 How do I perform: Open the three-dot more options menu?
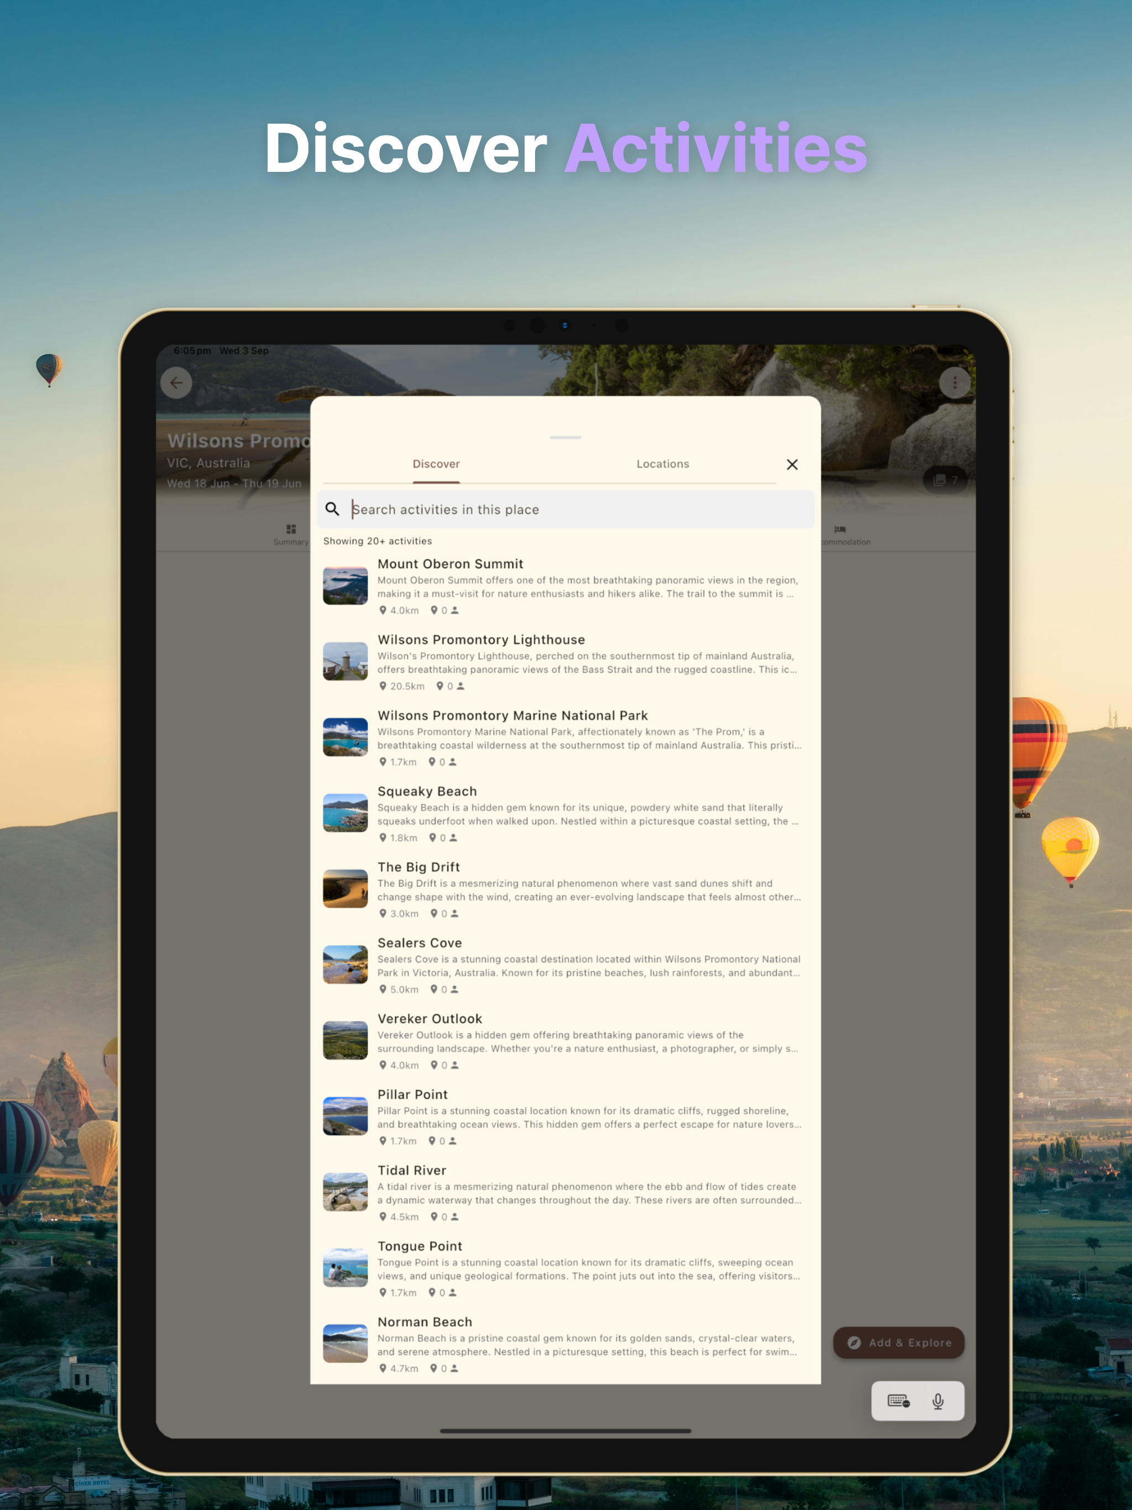(x=955, y=383)
